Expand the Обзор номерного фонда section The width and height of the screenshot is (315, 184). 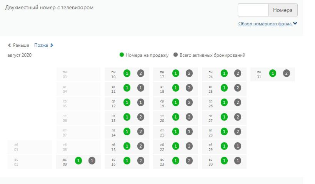(x=268, y=24)
